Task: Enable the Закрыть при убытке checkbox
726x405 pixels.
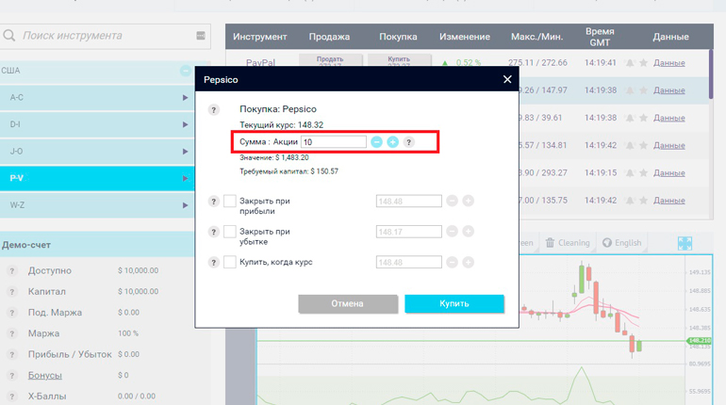Action: tap(230, 231)
